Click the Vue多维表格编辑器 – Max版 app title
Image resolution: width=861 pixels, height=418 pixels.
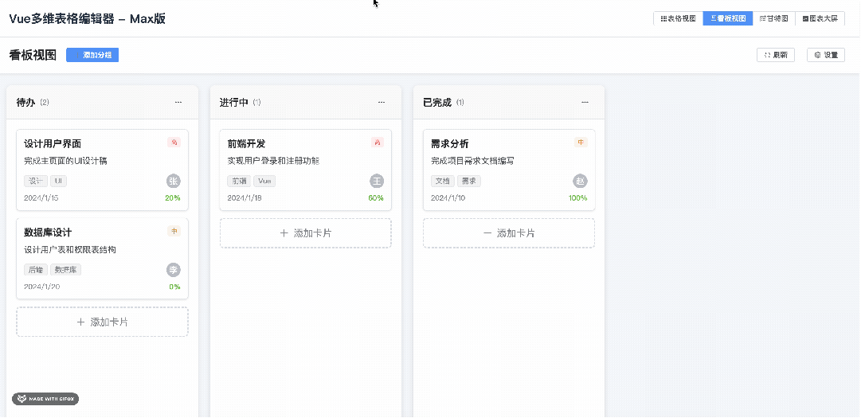[x=88, y=18]
